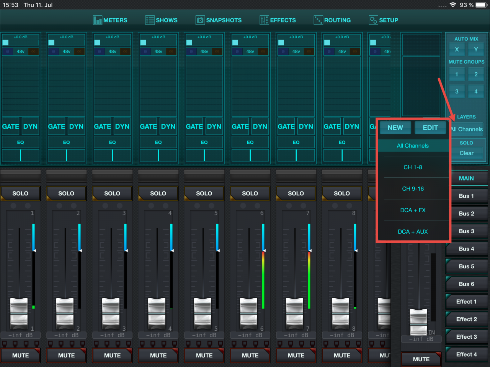Image resolution: width=490 pixels, height=367 pixels.
Task: Open the Shows list icon
Action: click(150, 20)
